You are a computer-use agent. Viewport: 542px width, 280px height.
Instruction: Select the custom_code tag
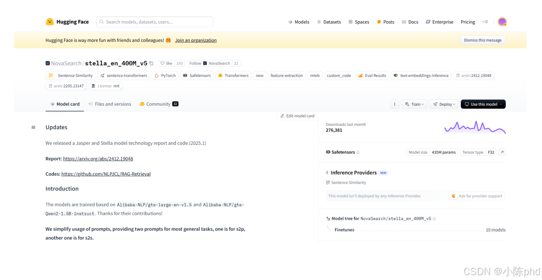(x=339, y=76)
